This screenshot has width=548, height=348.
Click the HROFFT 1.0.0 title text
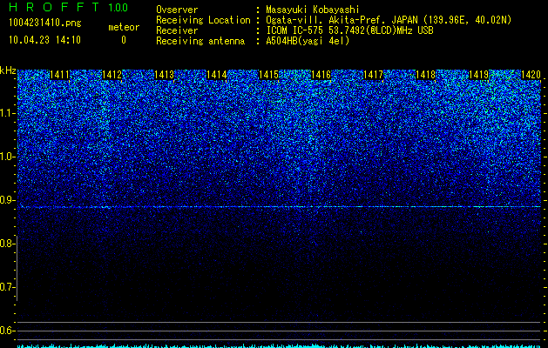point(68,7)
